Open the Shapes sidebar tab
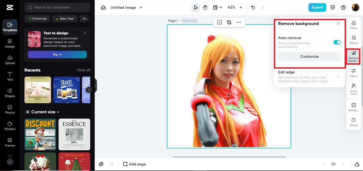 (x=10, y=93)
